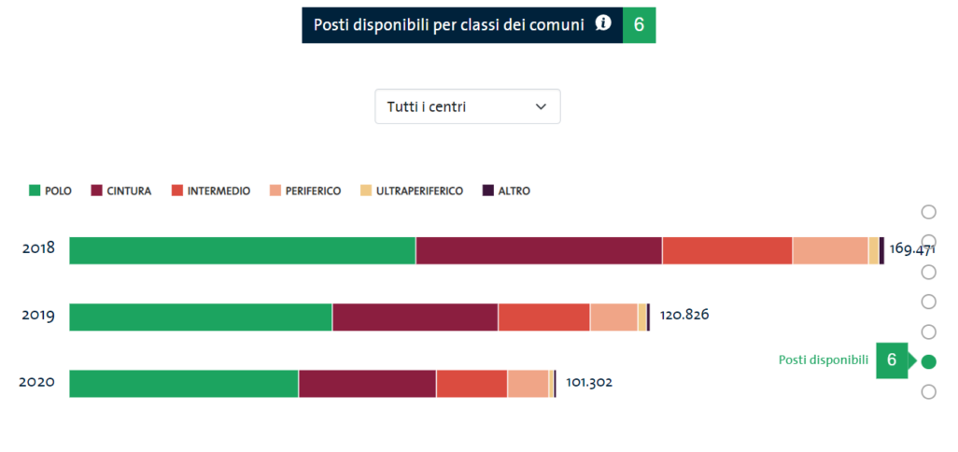958x452 pixels.
Task: Click the ULTRAPERIFERICO legend yellow swatch
Action: (x=366, y=191)
